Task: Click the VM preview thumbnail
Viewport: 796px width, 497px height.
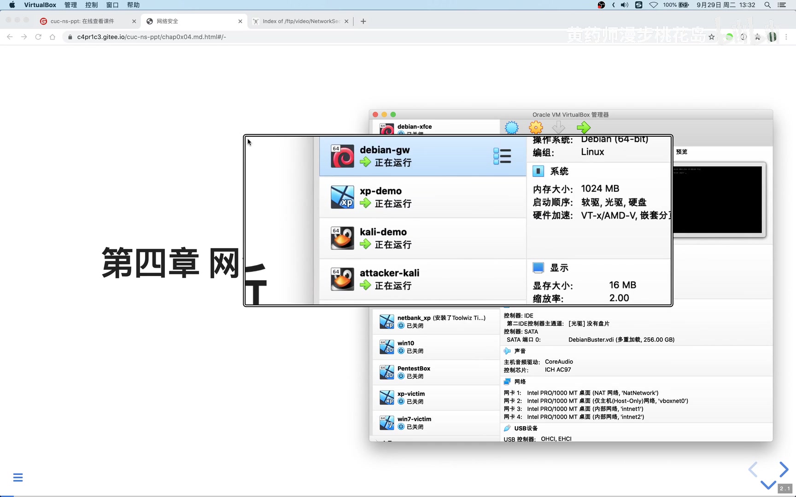Action: 718,200
